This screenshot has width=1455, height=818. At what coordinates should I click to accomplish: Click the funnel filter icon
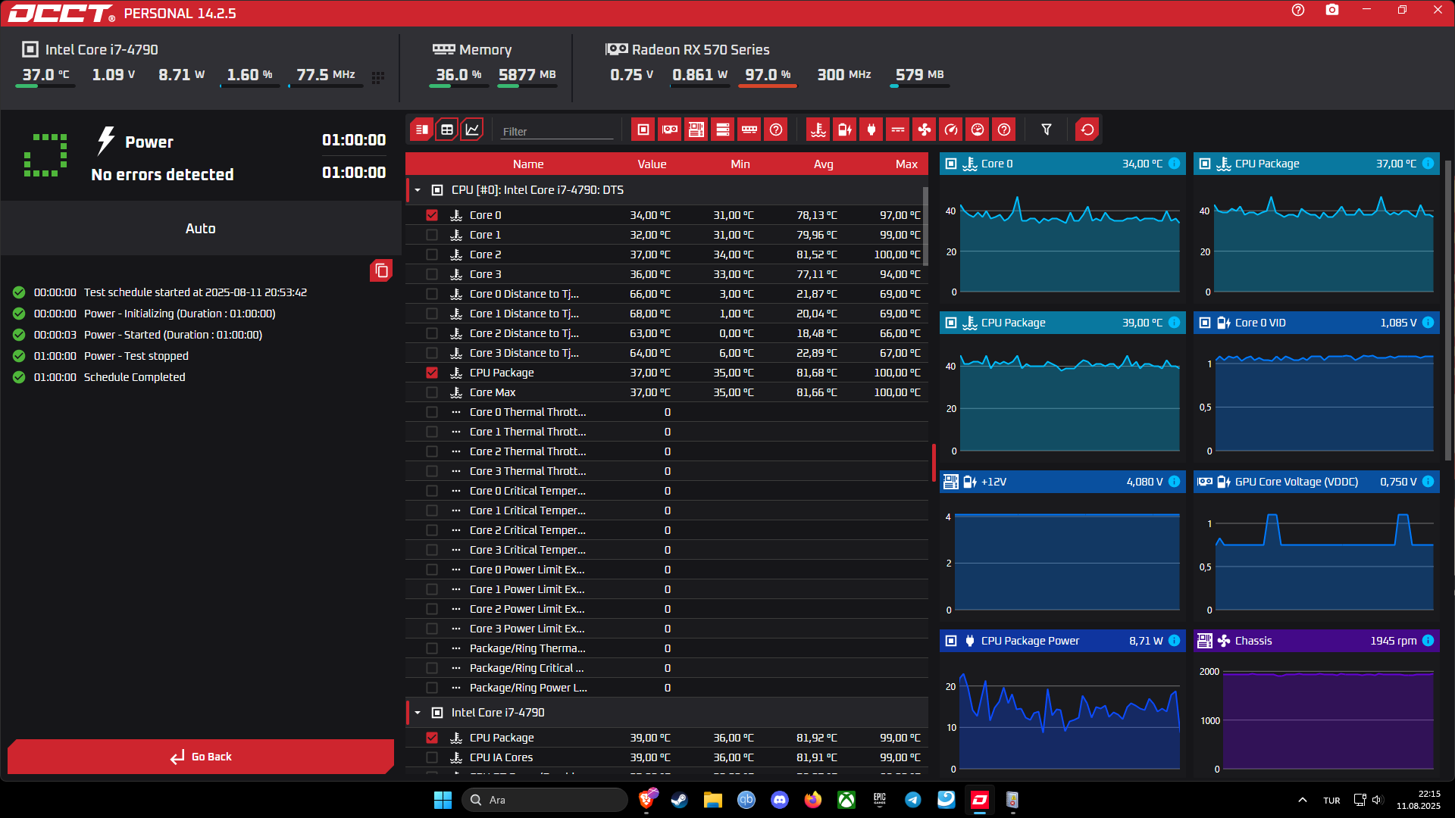1047,130
